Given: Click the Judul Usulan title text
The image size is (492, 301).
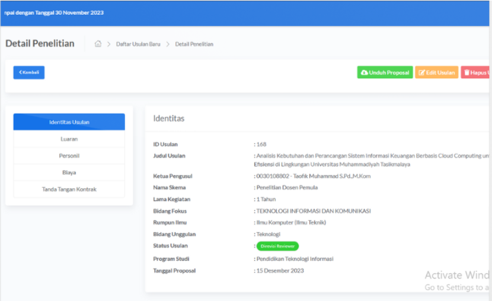Looking at the screenshot, I should pyautogui.click(x=372, y=160).
